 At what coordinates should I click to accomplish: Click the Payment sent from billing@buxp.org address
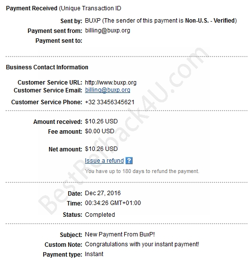point(108,30)
